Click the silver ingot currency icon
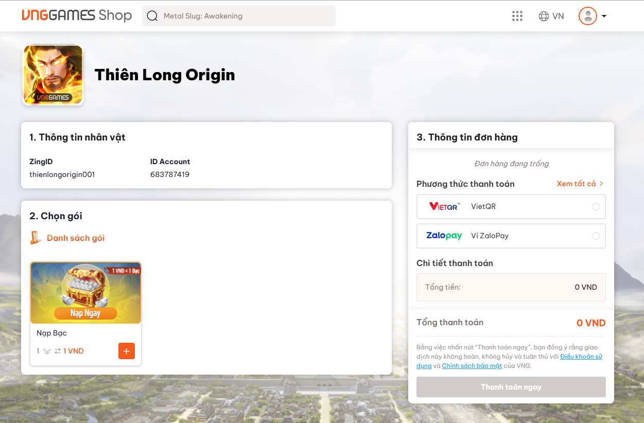This screenshot has height=423, width=644. tap(46, 351)
